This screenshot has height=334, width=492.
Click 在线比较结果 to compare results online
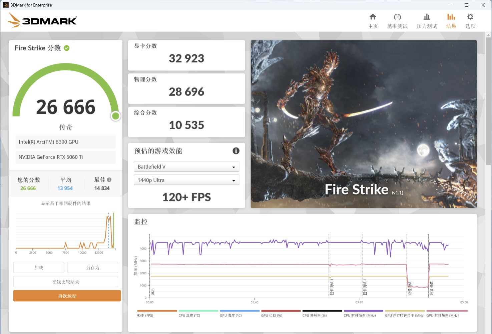[x=65, y=281]
